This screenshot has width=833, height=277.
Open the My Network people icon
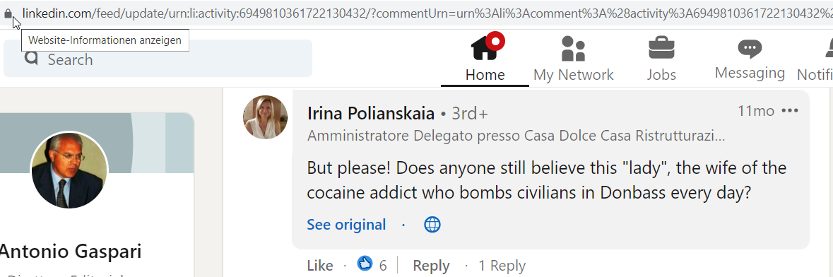click(x=573, y=48)
